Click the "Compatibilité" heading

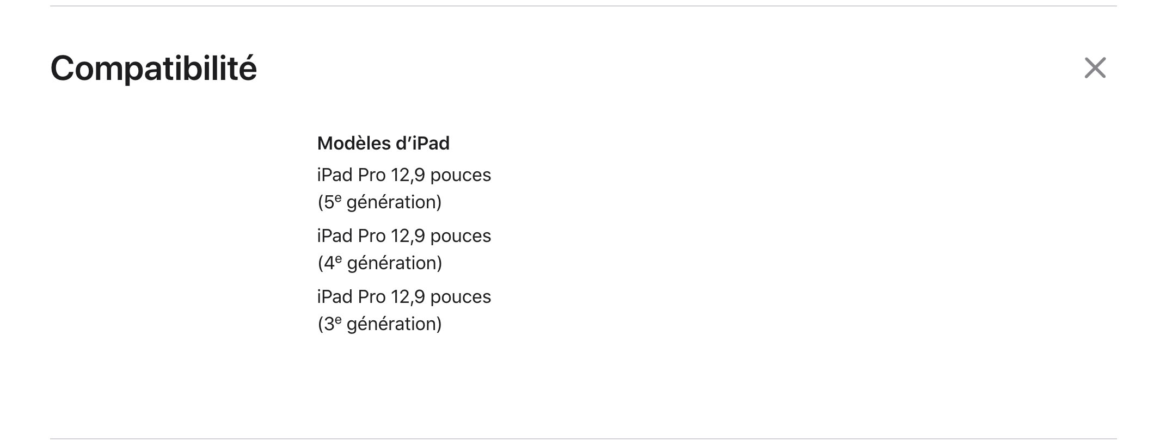(154, 69)
